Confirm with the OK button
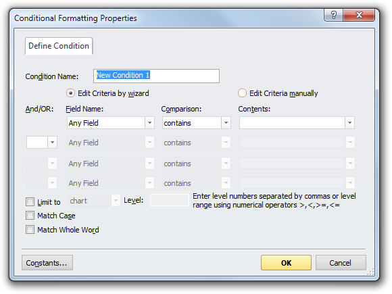The width and height of the screenshot is (392, 294). pyautogui.click(x=287, y=263)
